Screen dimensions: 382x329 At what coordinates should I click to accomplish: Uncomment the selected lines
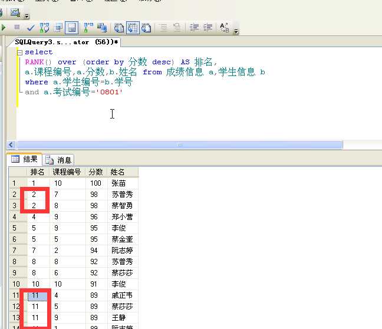coord(177,28)
